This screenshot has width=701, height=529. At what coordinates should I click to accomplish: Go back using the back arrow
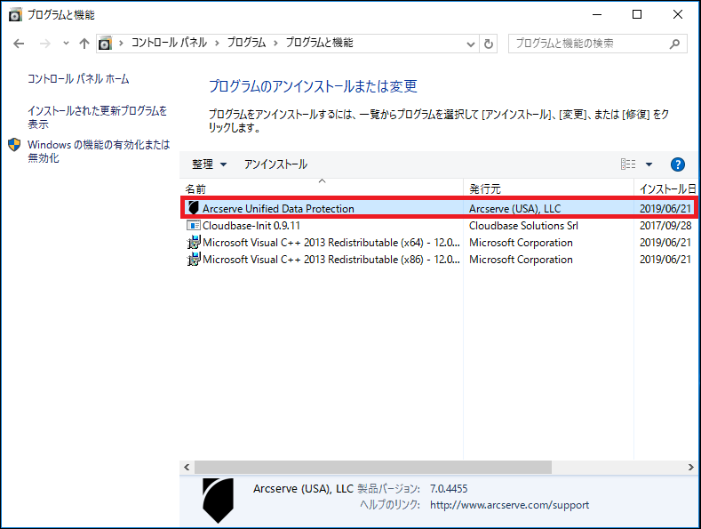(x=19, y=44)
